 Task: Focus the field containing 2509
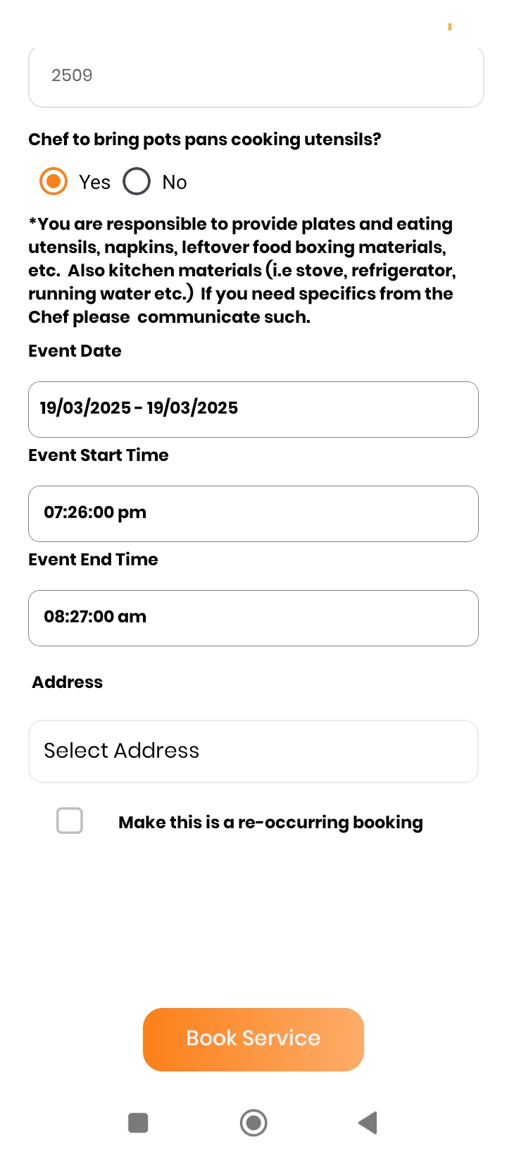tap(256, 76)
